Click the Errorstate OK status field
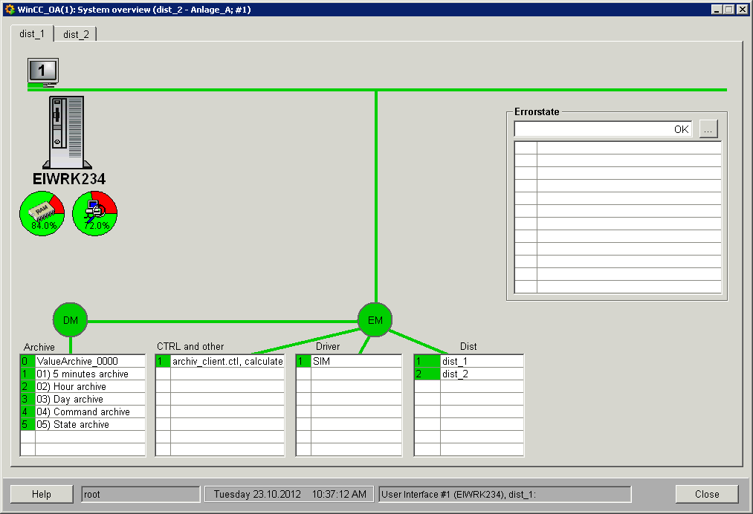This screenshot has width=753, height=514. (x=603, y=129)
